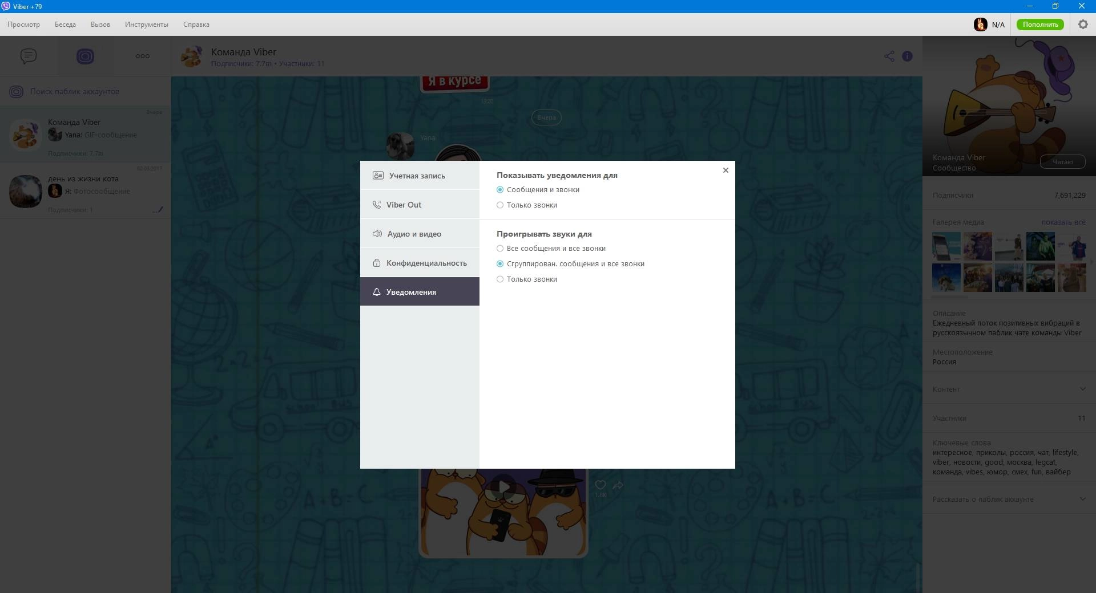Viewport: 1096px width, 593px height.
Task: Open Команда Viber chat in list
Action: [x=86, y=135]
